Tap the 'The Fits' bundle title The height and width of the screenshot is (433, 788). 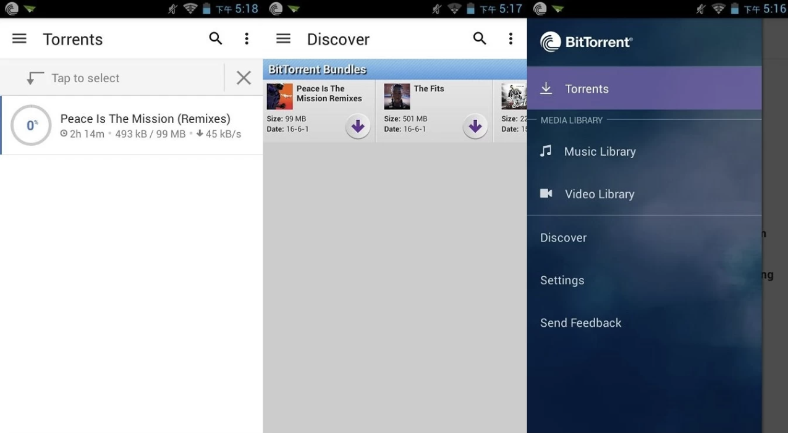coord(429,89)
